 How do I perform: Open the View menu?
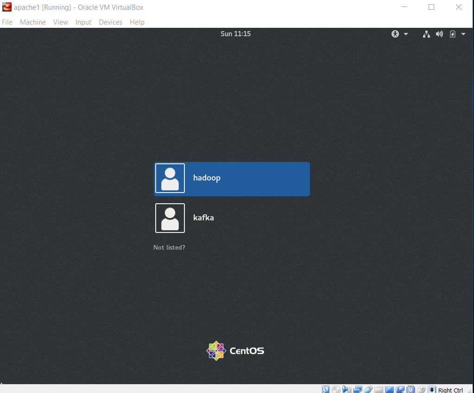60,22
